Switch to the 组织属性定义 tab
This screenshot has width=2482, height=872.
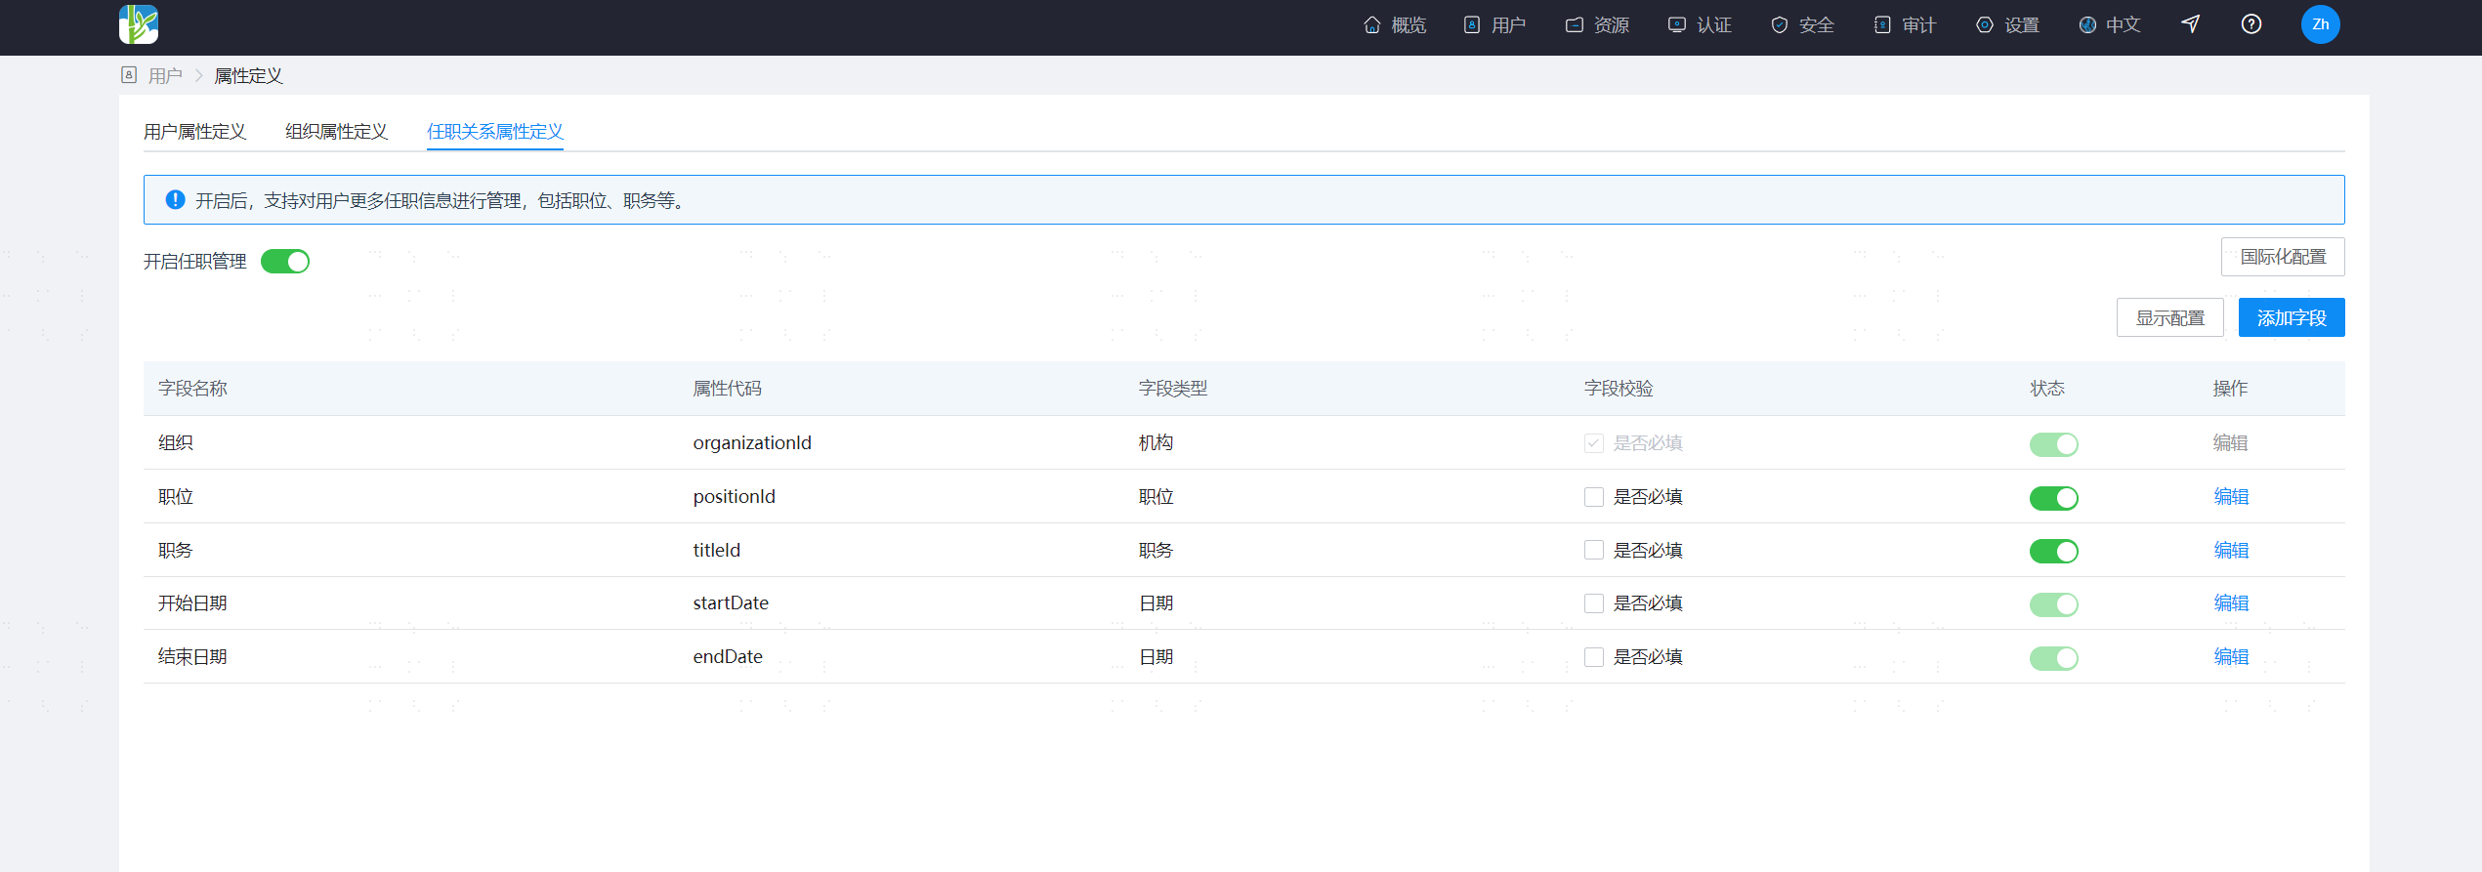click(336, 132)
